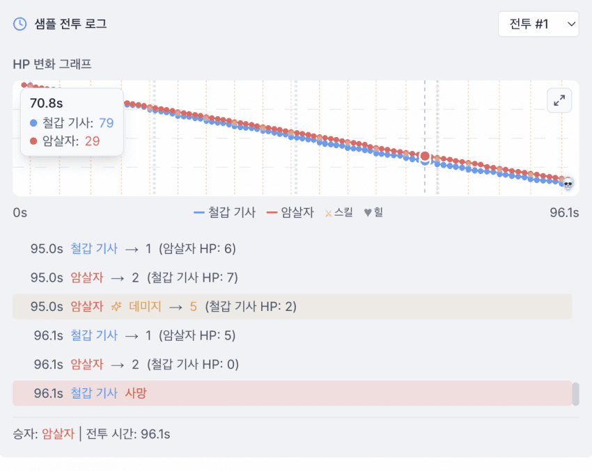This screenshot has height=471, width=592.
Task: Click the 96.1s end time label under the graph
Action: 564,212
